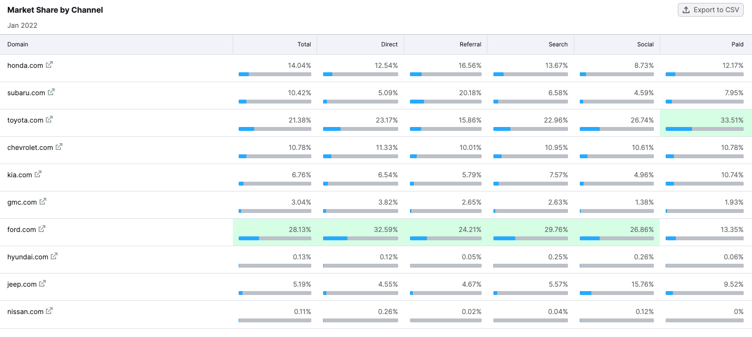Click toyota.com's Paid share progress bar
Viewport: 752px width, 337px height.
tap(704, 129)
